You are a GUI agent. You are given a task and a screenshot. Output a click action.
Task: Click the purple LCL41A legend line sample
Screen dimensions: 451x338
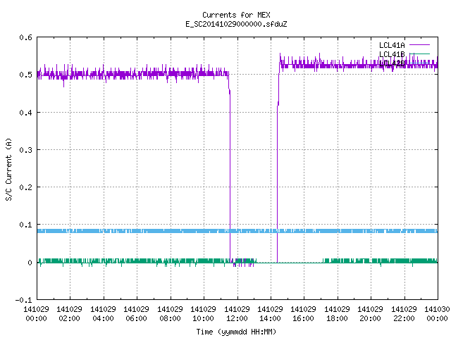419,45
